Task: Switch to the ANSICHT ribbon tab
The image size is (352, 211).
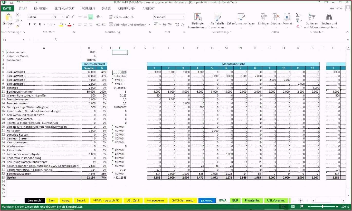Action: point(149,8)
